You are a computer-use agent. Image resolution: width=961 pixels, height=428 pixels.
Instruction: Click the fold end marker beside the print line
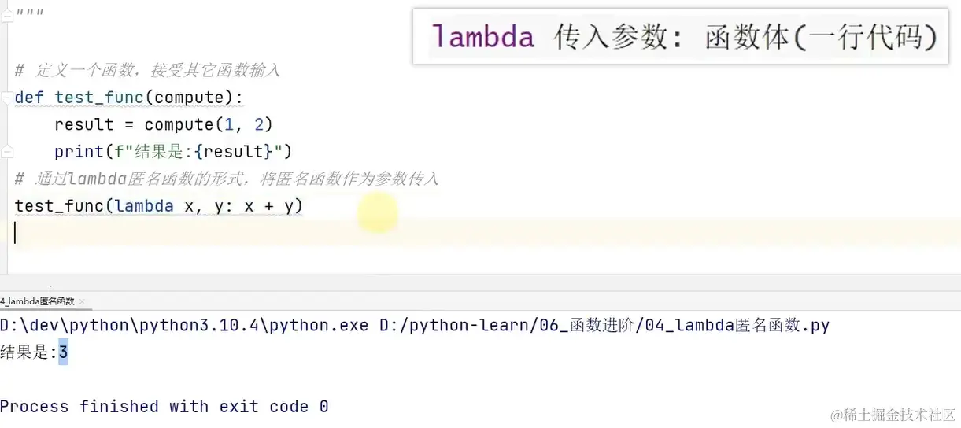(x=7, y=151)
